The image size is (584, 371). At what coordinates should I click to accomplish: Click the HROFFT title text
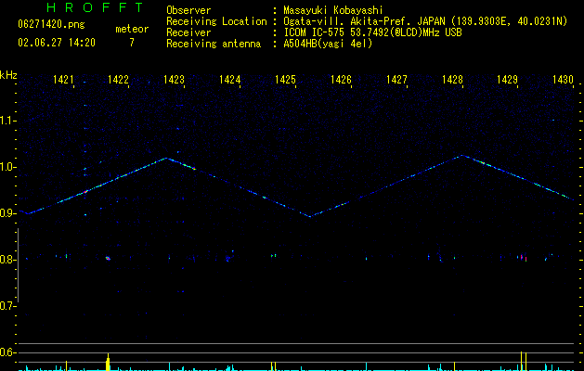(96, 7)
